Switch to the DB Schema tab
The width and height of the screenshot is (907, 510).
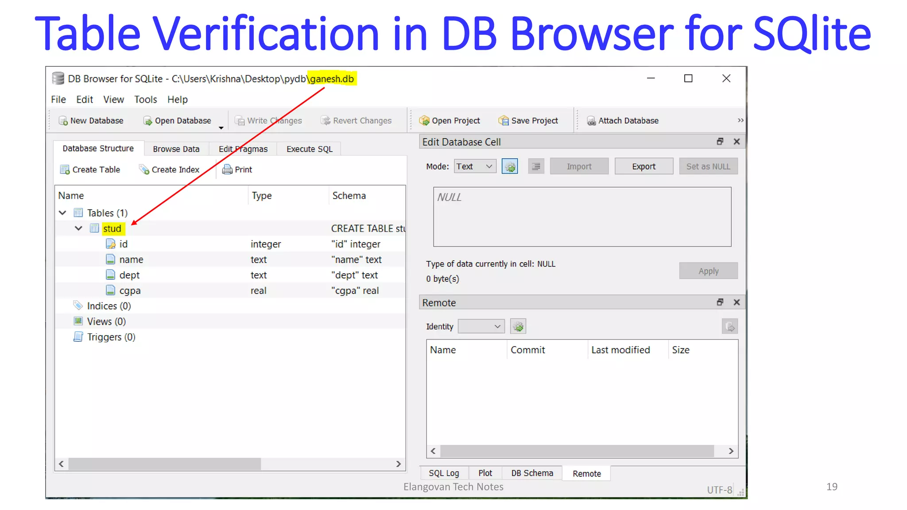coord(532,473)
